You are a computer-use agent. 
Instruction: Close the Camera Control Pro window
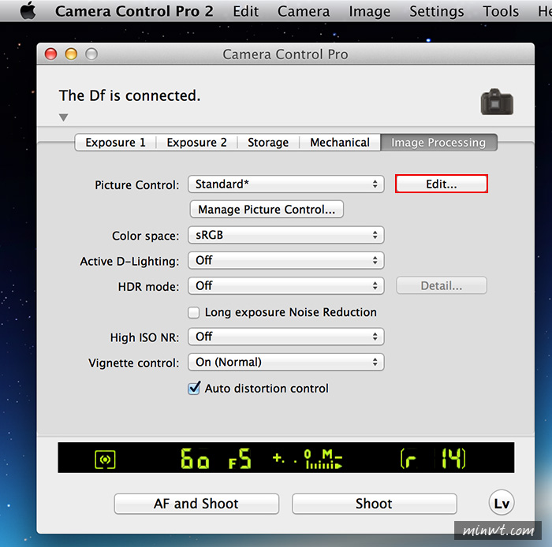(x=50, y=54)
